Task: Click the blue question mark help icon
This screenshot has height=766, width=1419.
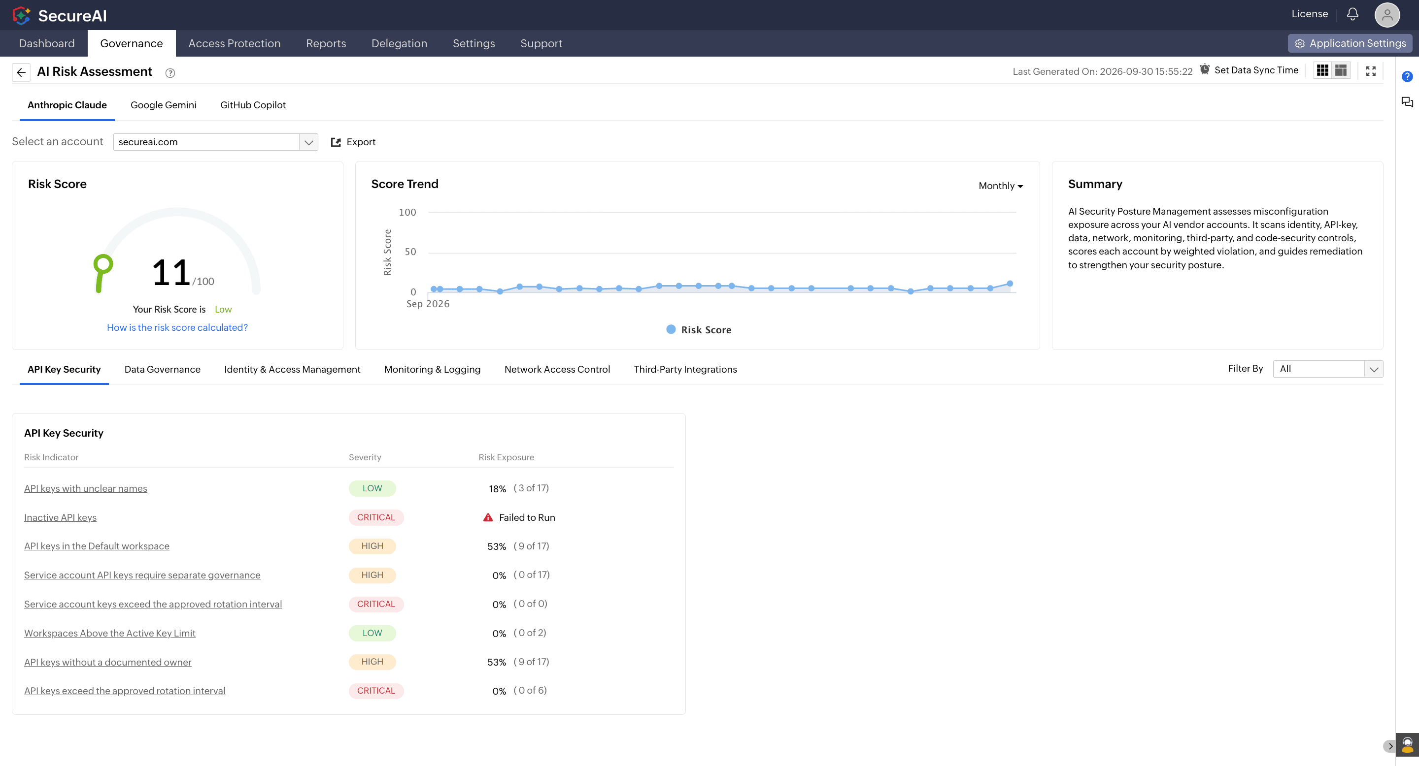Action: (1408, 76)
